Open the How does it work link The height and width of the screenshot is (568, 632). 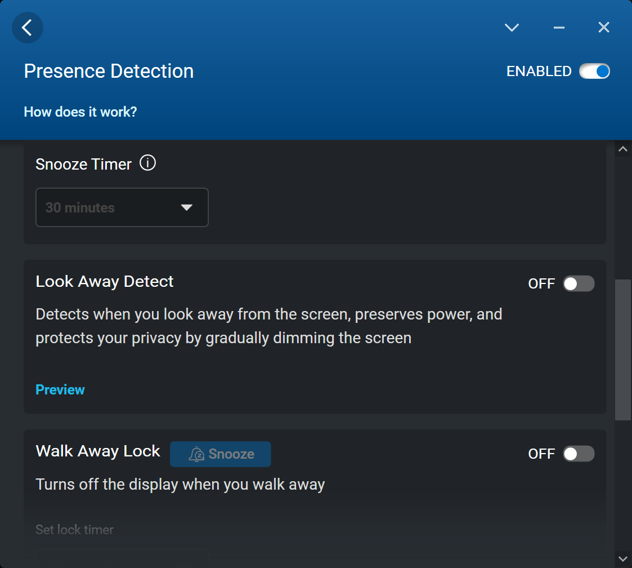pos(80,112)
